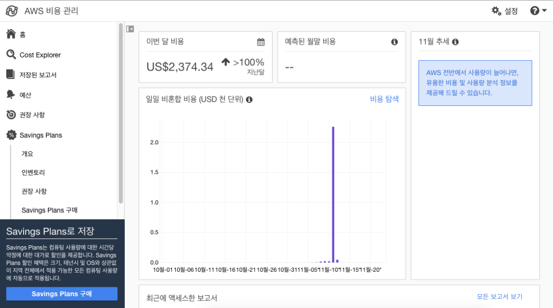Collapse the sidebar with the panel toggle icon

130,29
